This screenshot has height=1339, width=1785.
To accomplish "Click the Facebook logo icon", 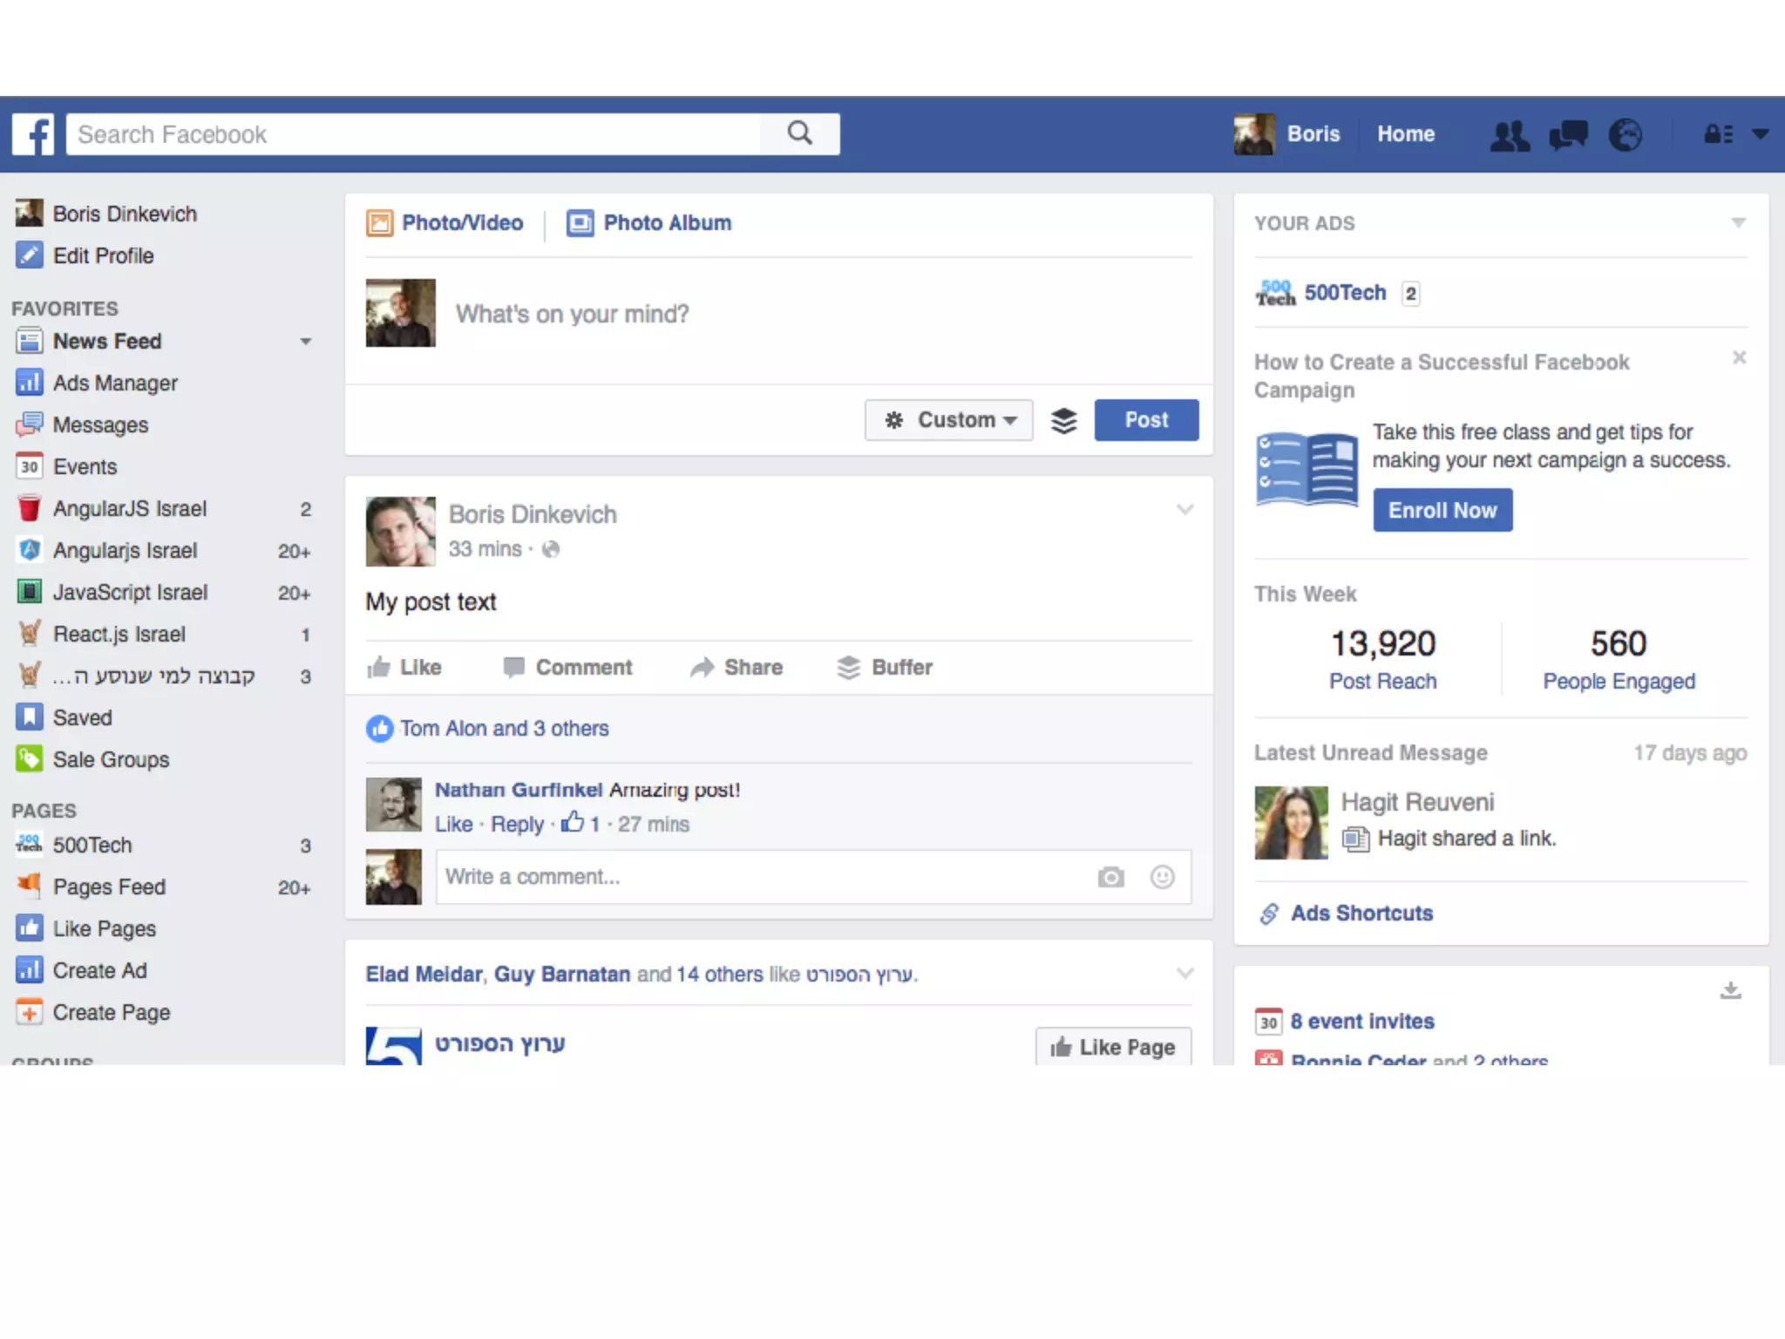I will pos(33,134).
